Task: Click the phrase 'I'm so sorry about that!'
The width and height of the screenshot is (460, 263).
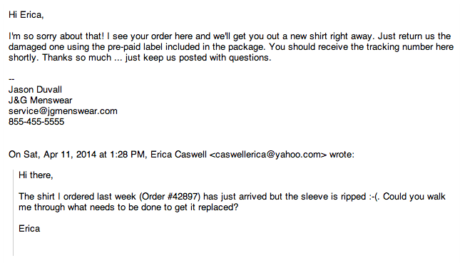Action: 56,36
